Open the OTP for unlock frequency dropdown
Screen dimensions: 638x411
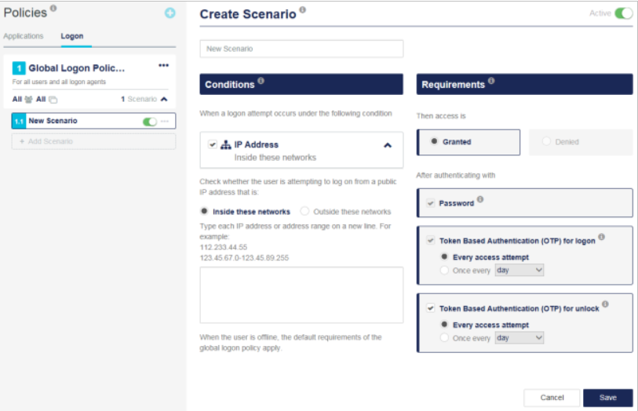(519, 338)
